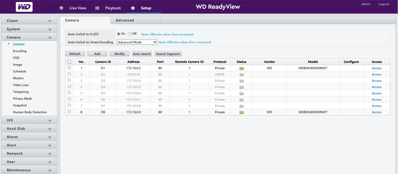Select Auto Switch to H.265 On
Screen dimensions: 398x174
point(119,34)
